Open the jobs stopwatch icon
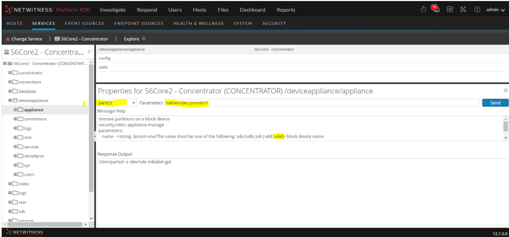 (423, 10)
